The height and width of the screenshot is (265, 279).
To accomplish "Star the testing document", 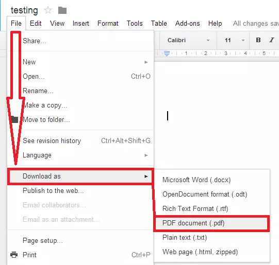I will 48,10.
